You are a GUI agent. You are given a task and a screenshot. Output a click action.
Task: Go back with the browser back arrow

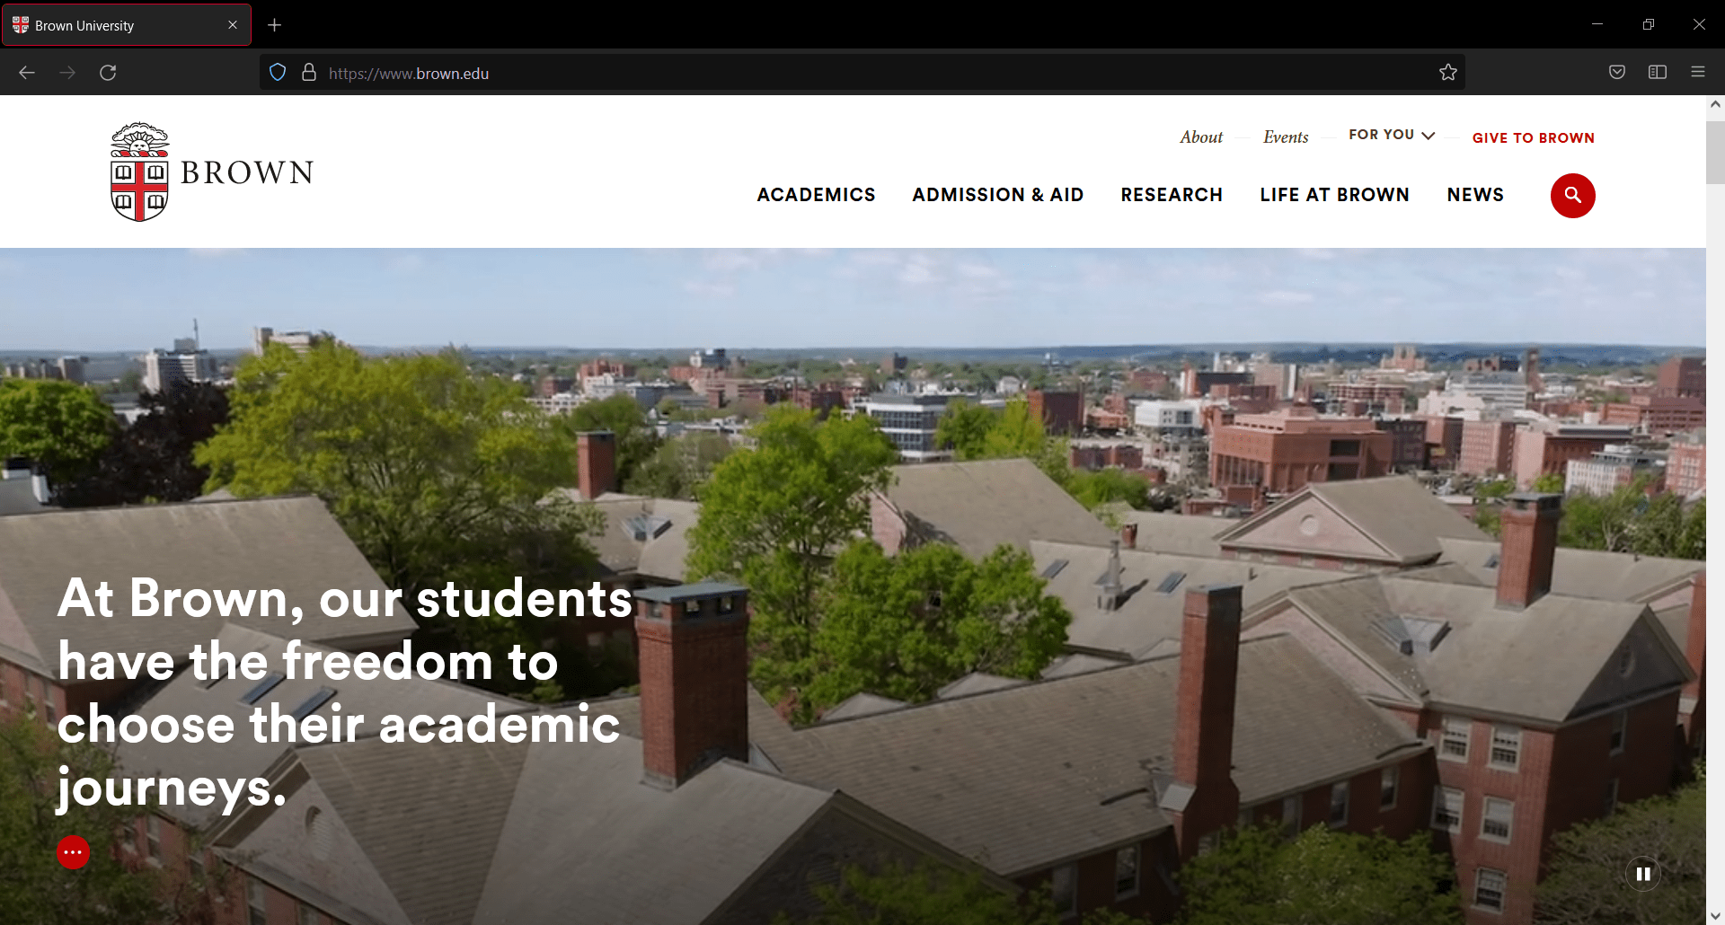[27, 73]
